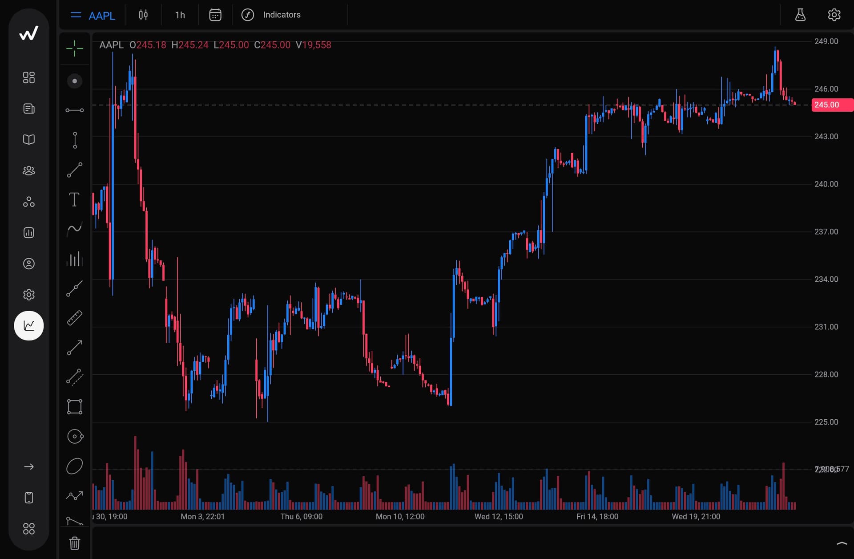
Task: Open the three-circles icon in sidebar
Action: click(x=29, y=202)
